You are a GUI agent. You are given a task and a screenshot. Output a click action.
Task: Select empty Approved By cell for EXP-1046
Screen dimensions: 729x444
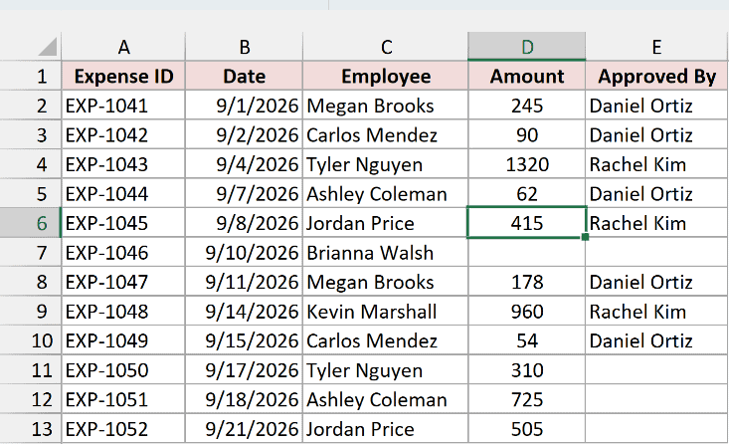coord(656,252)
